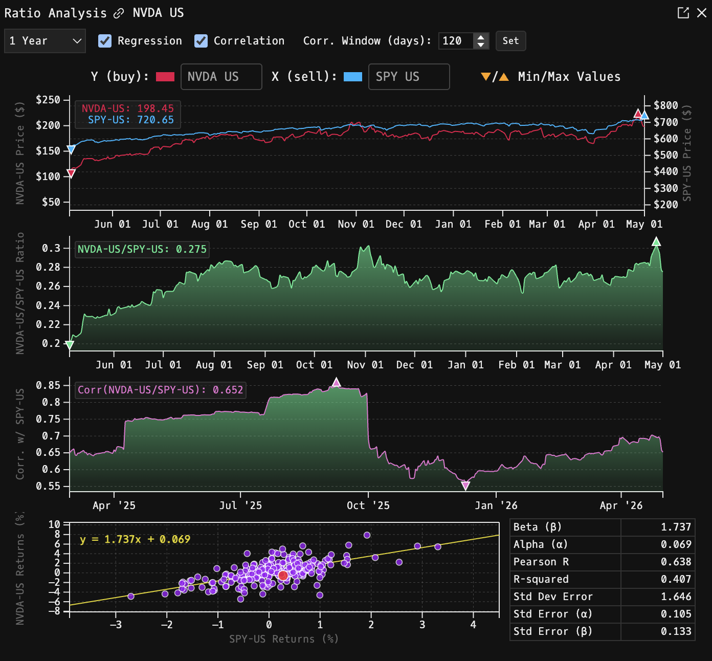
Task: Click the Std Error (β) value 0.133
Action: pos(676,631)
